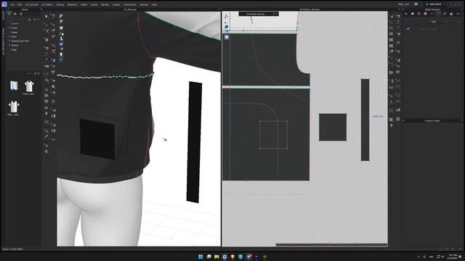
Task: Click the green icon in 2D window left strip
Action: click(x=227, y=27)
